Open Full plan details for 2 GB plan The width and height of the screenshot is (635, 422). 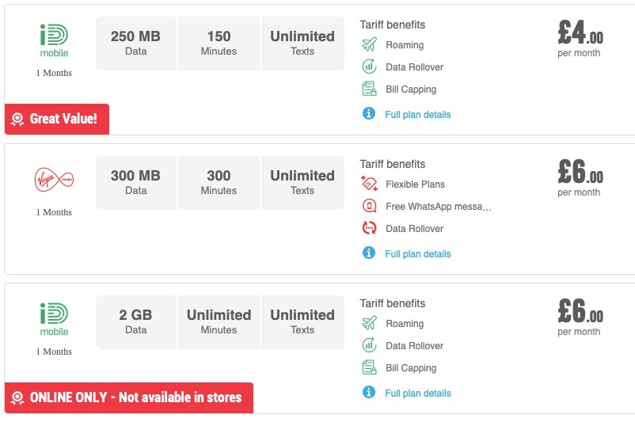[417, 393]
